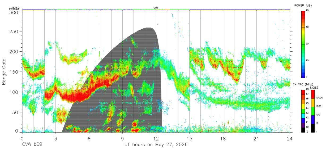326x150 pixels.
Task: Click the '9' hour tick on x-axis
Action: pos(123,139)
